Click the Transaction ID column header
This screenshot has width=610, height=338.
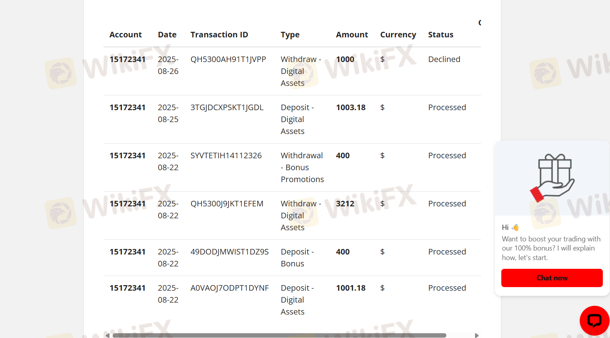pos(219,35)
